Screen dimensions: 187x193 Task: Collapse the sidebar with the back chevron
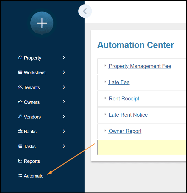pos(85,11)
